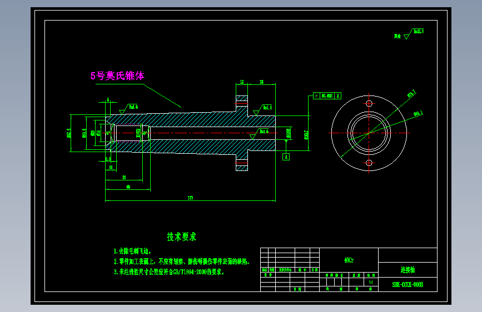The width and height of the screenshot is (482, 312).
Task: Click the '12' flange width dimension
Action: [242, 82]
